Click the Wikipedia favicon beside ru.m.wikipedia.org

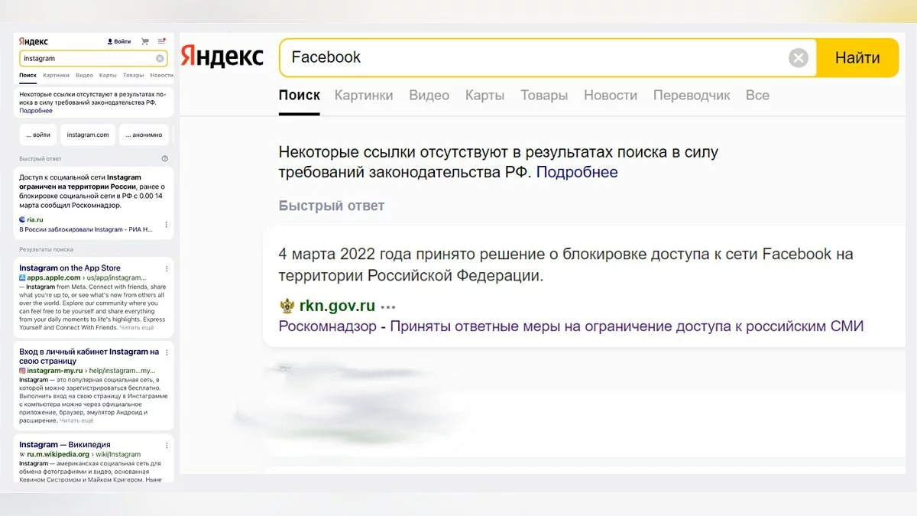(22, 454)
